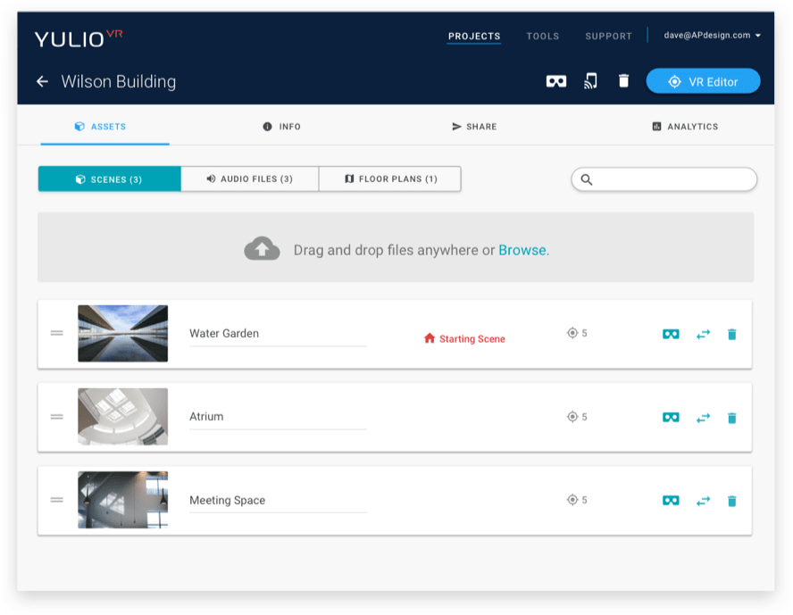Screen dimensions: 793x615
Task: Open the Tools menu
Action: click(x=543, y=37)
